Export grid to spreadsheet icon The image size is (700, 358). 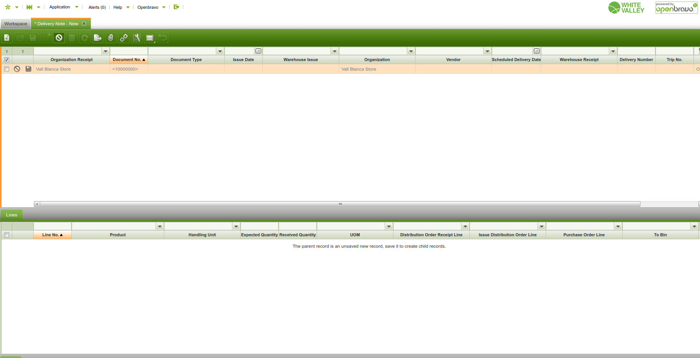point(98,38)
